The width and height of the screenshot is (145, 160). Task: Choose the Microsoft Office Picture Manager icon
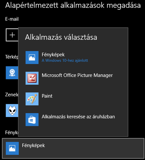(x=32, y=78)
